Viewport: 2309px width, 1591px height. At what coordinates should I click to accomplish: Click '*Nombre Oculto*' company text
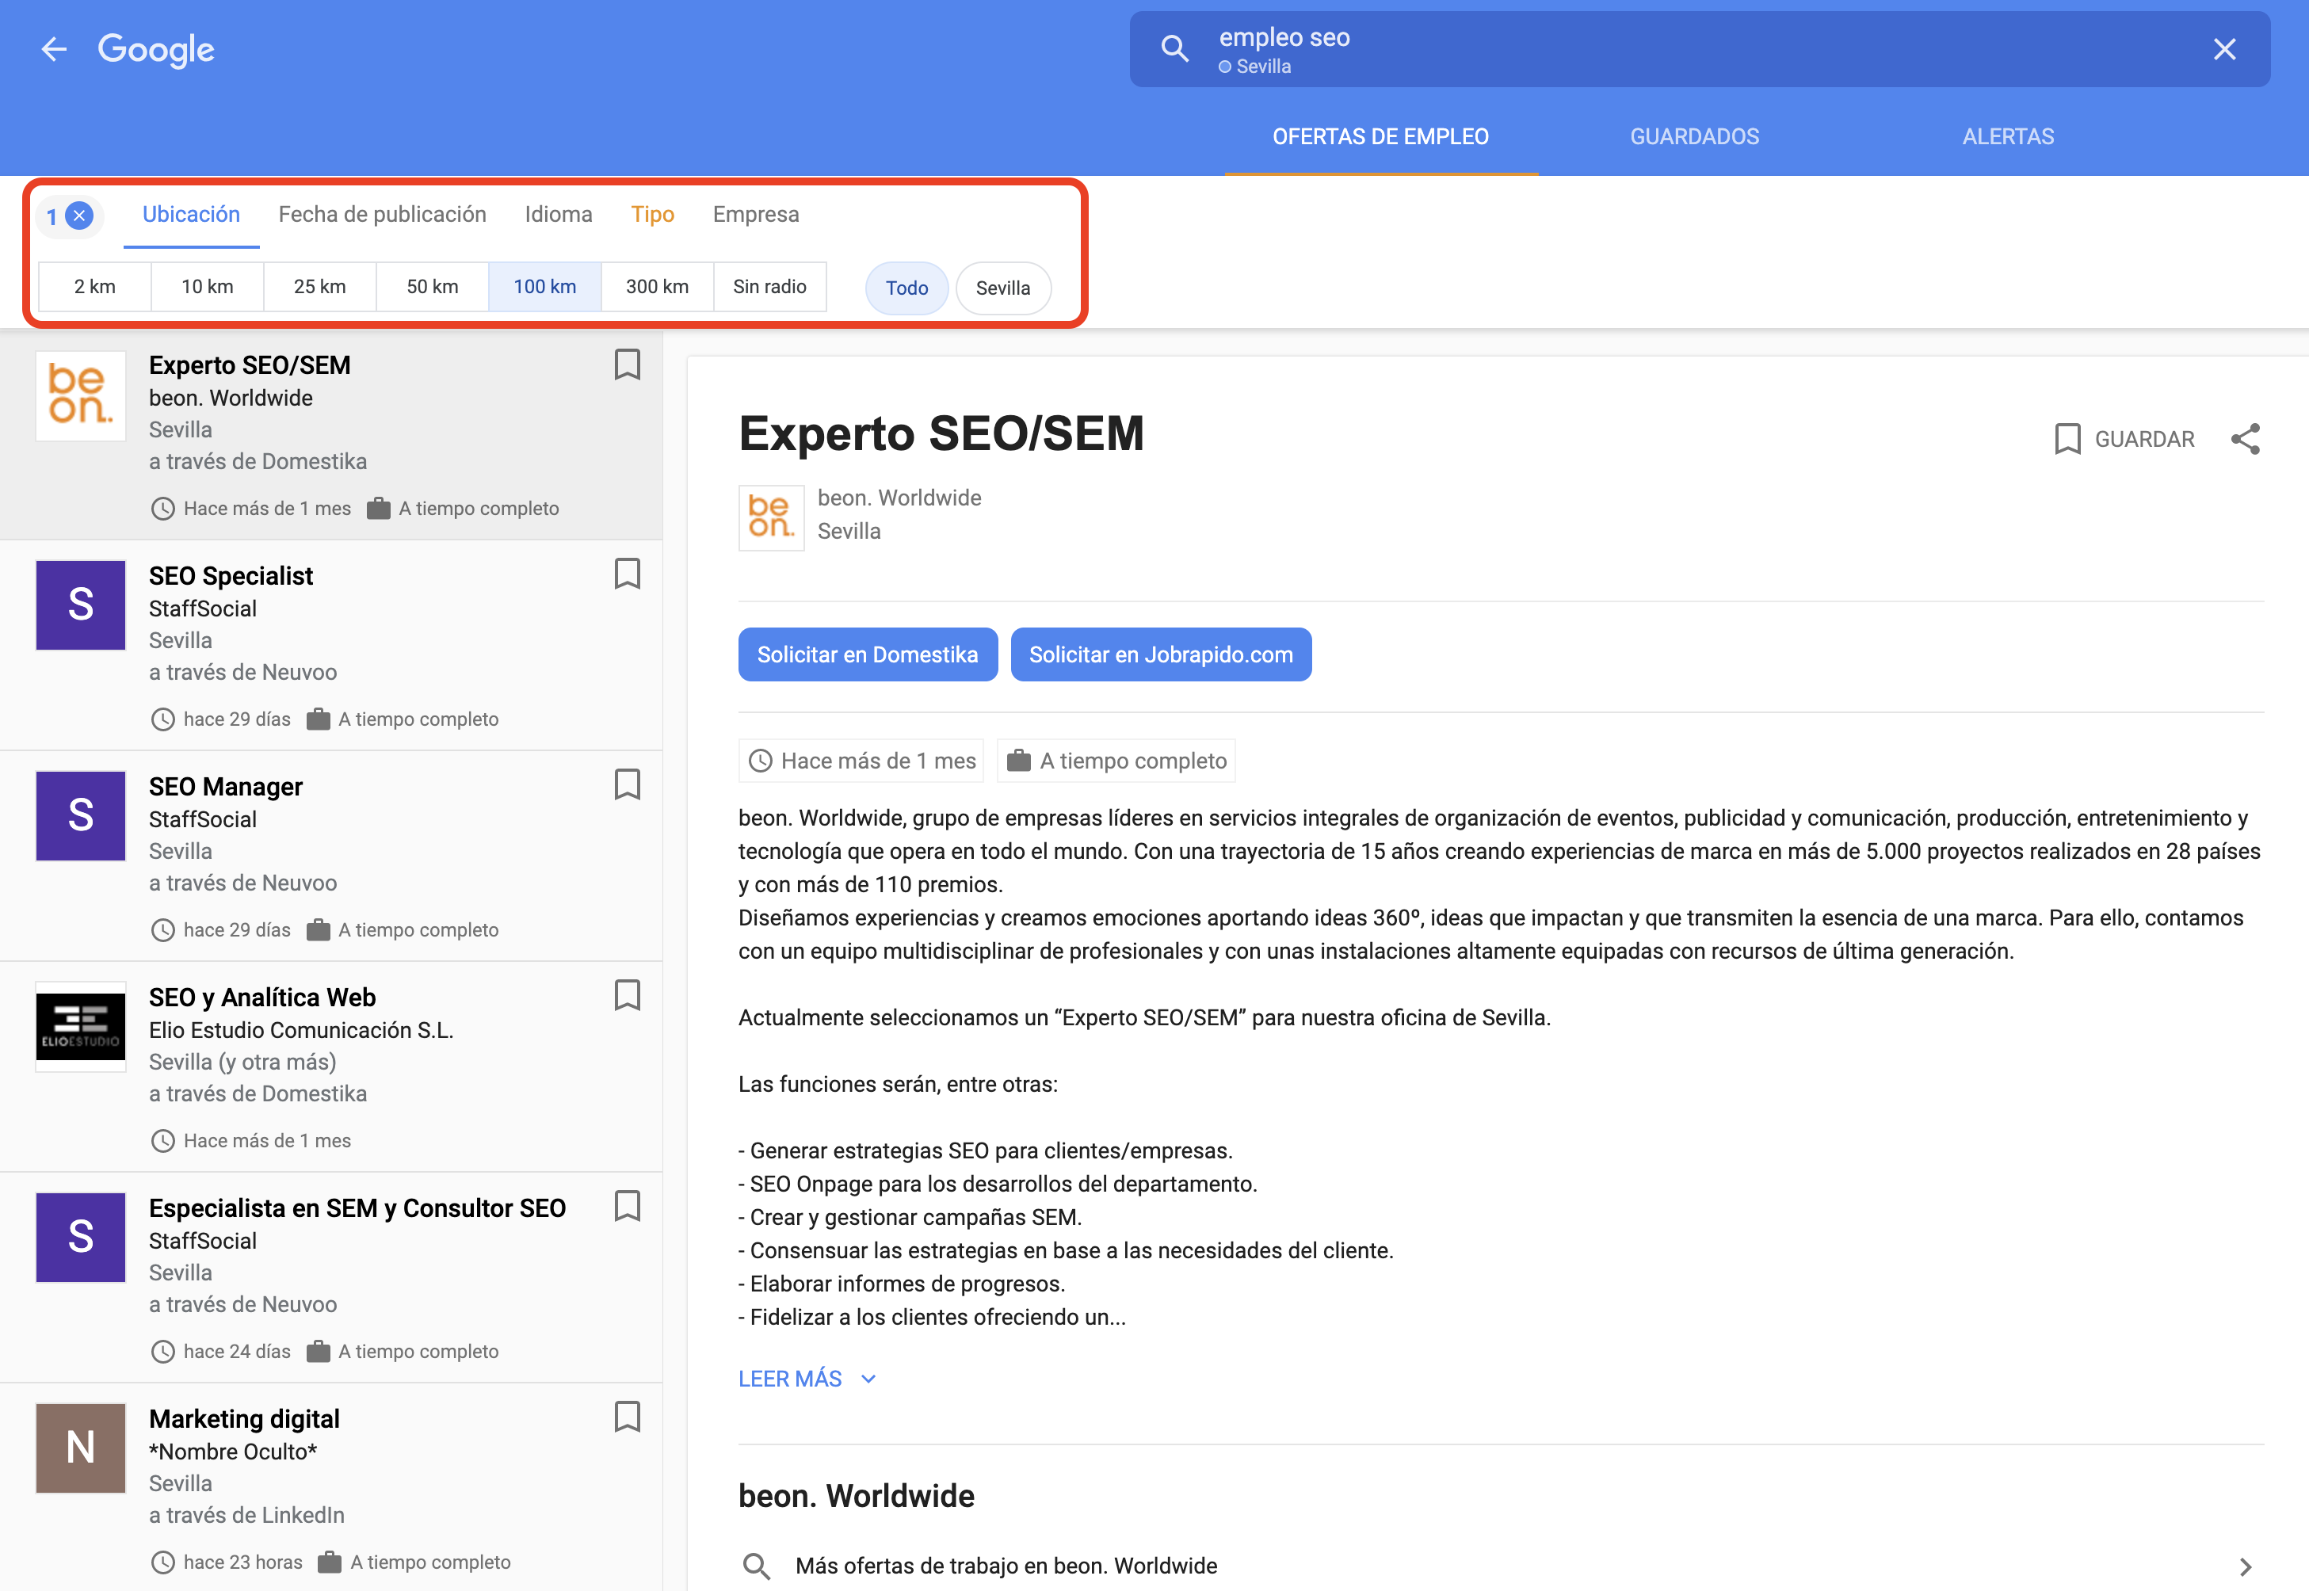tap(233, 1452)
